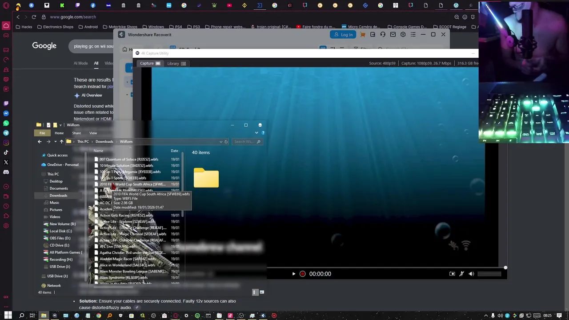
Task: Refresh the WiiRom folder view
Action: tap(226, 142)
